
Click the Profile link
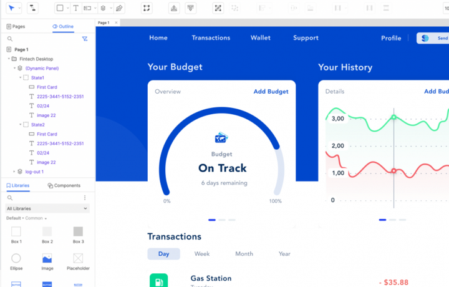391,38
